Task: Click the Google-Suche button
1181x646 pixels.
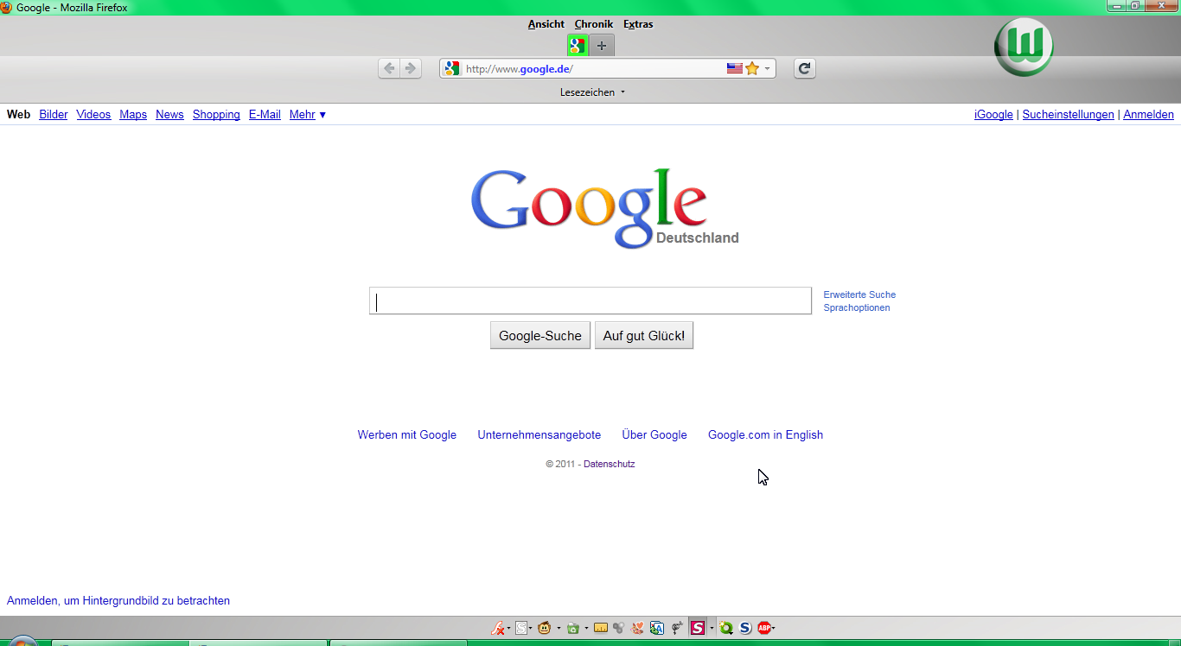Action: click(x=540, y=336)
